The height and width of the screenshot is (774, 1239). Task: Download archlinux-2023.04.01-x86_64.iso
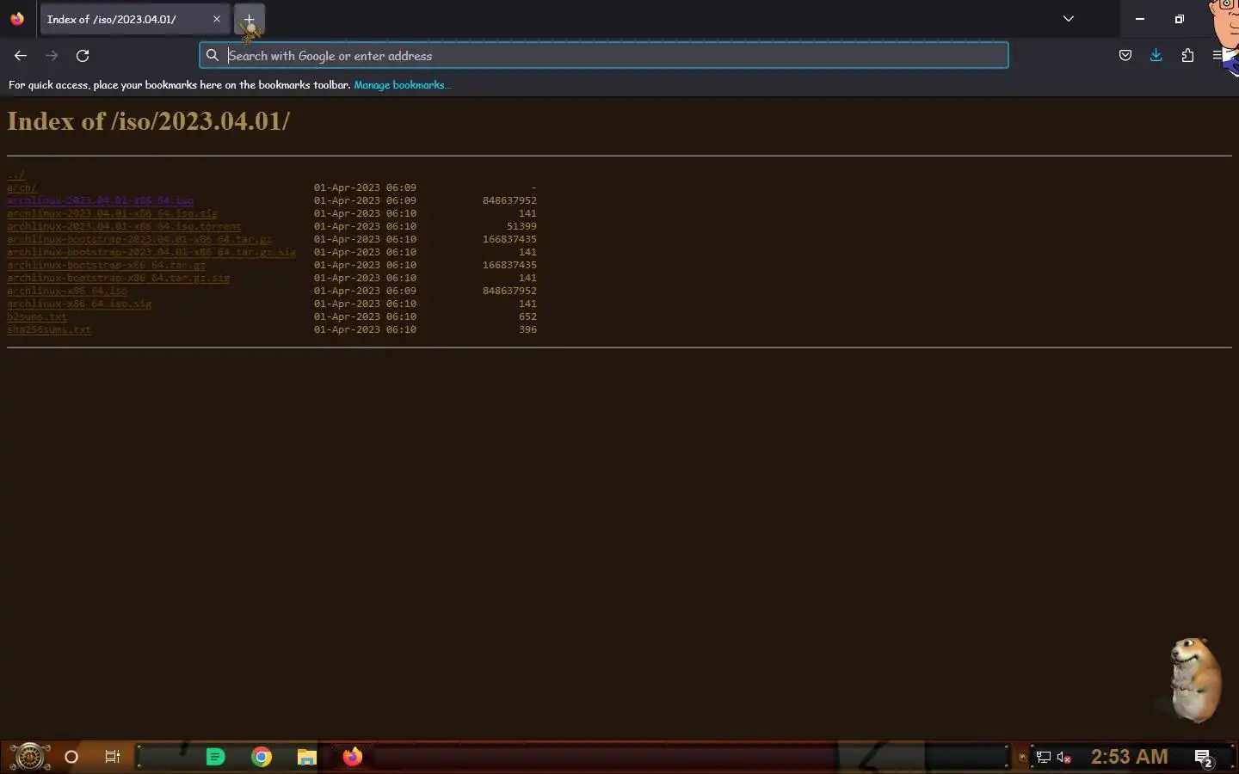(x=100, y=200)
